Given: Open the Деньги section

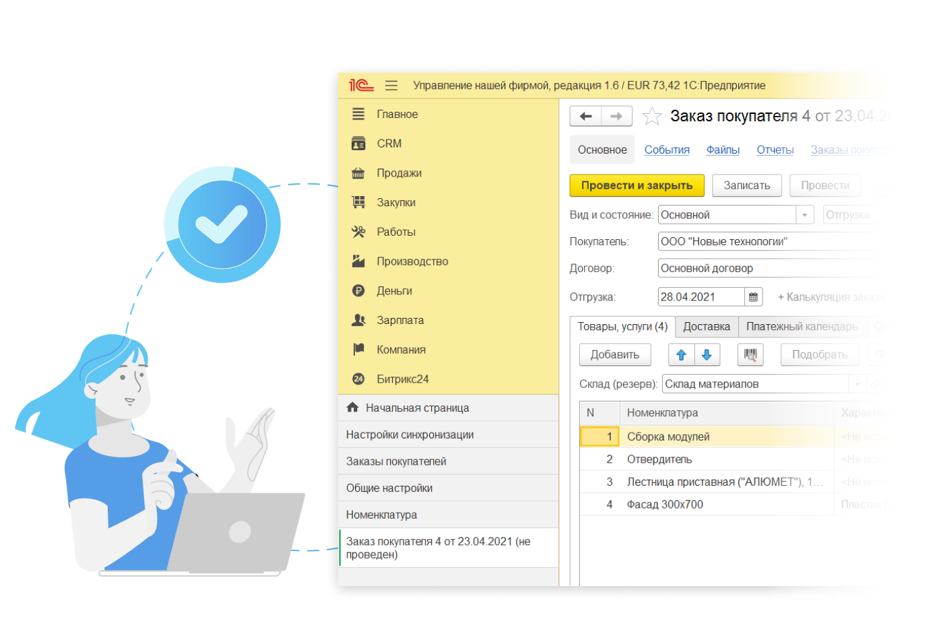Looking at the screenshot, I should click(394, 291).
